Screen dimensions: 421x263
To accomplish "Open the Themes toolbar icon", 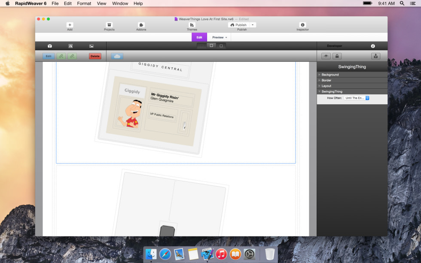I will pos(192,25).
